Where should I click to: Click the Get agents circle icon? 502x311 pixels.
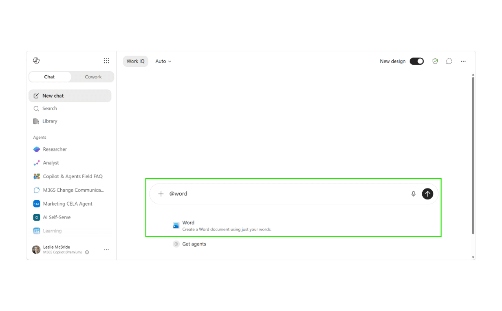176,244
